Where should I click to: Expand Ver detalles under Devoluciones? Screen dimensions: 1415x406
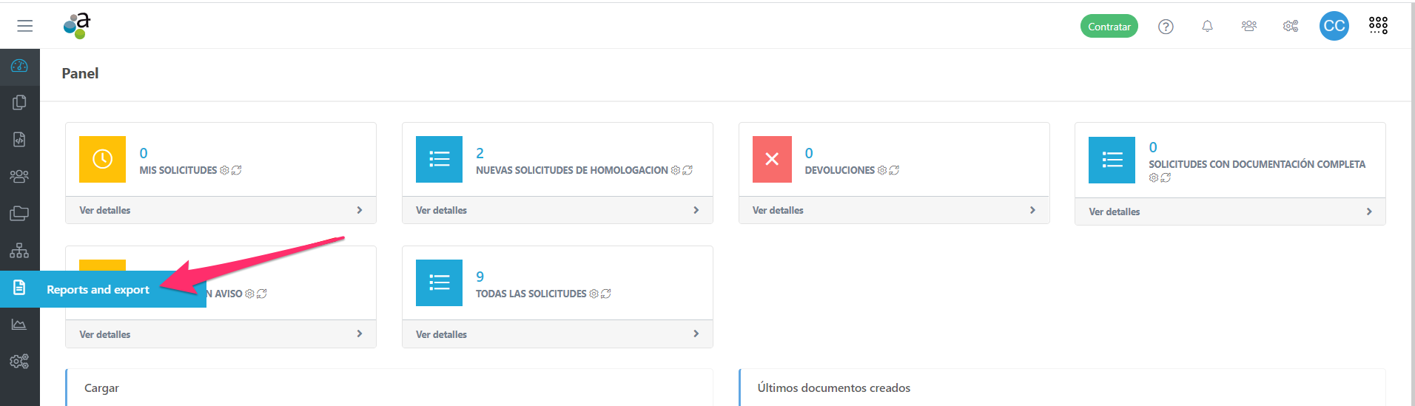[893, 210]
